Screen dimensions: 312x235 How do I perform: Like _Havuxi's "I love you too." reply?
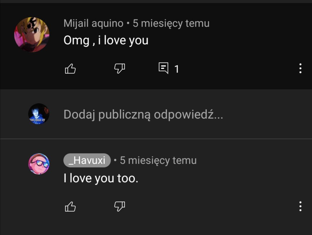coord(71,207)
